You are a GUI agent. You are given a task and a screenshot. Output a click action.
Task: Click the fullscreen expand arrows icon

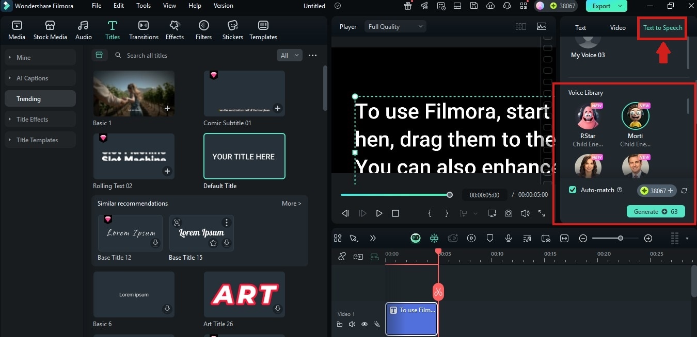click(x=542, y=213)
